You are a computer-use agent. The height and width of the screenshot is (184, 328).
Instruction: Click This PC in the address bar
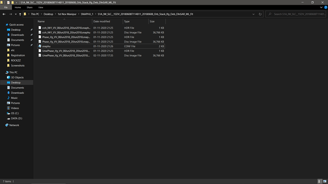[x=35, y=14]
